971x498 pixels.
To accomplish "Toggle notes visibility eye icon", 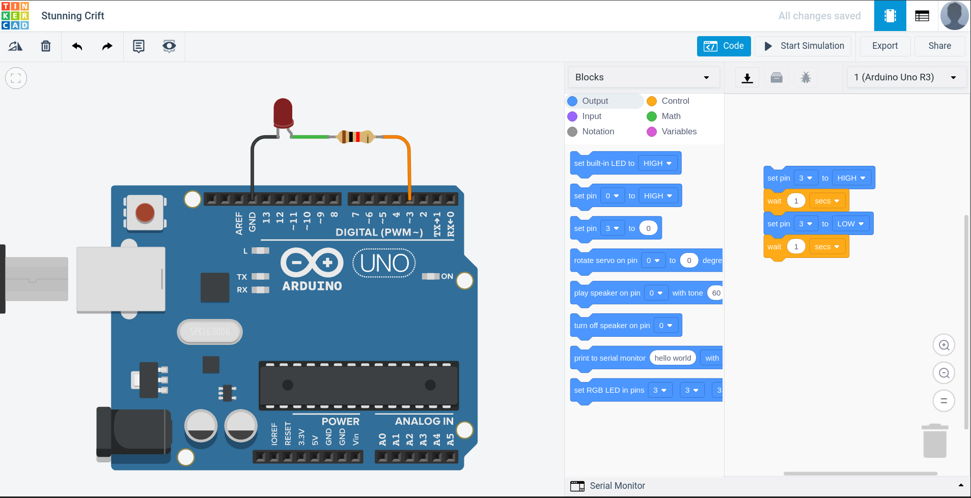I will [169, 46].
